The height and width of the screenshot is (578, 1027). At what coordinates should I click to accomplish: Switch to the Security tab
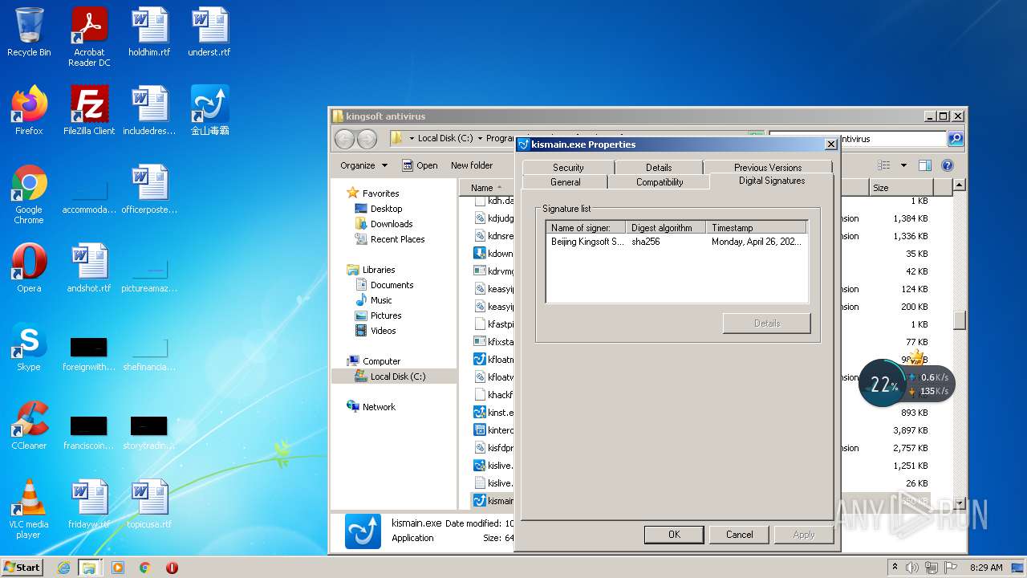pos(568,167)
